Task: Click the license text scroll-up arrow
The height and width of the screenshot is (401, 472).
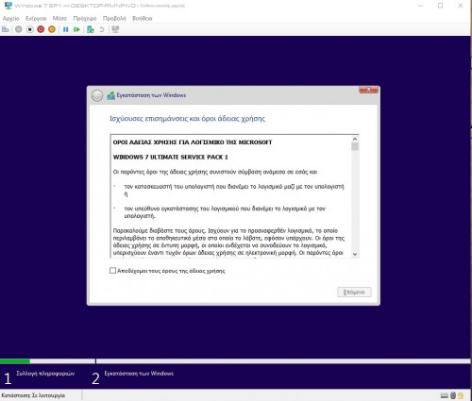Action: click(x=355, y=139)
